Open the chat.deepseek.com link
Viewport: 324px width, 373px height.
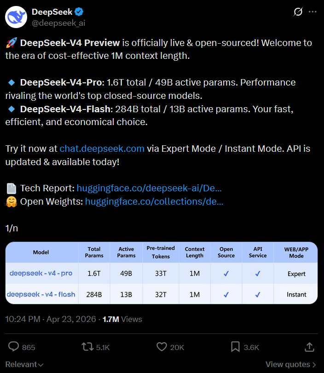[102, 149]
